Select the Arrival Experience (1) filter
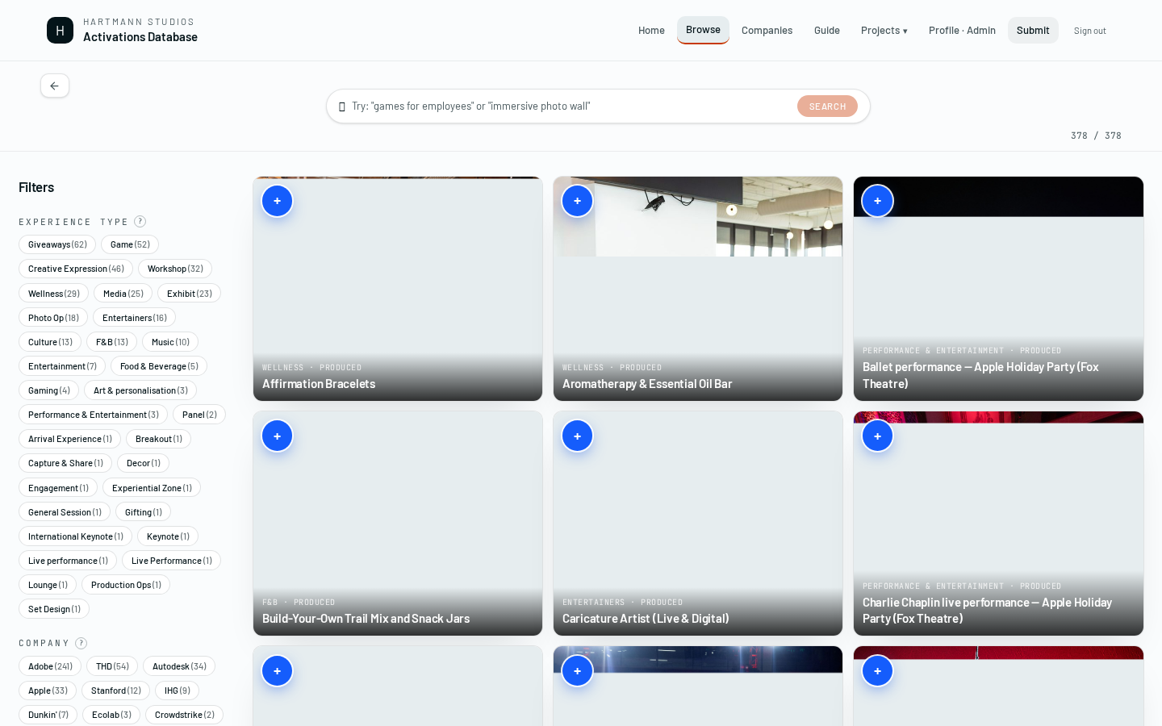This screenshot has height=726, width=1162. tap(70, 439)
